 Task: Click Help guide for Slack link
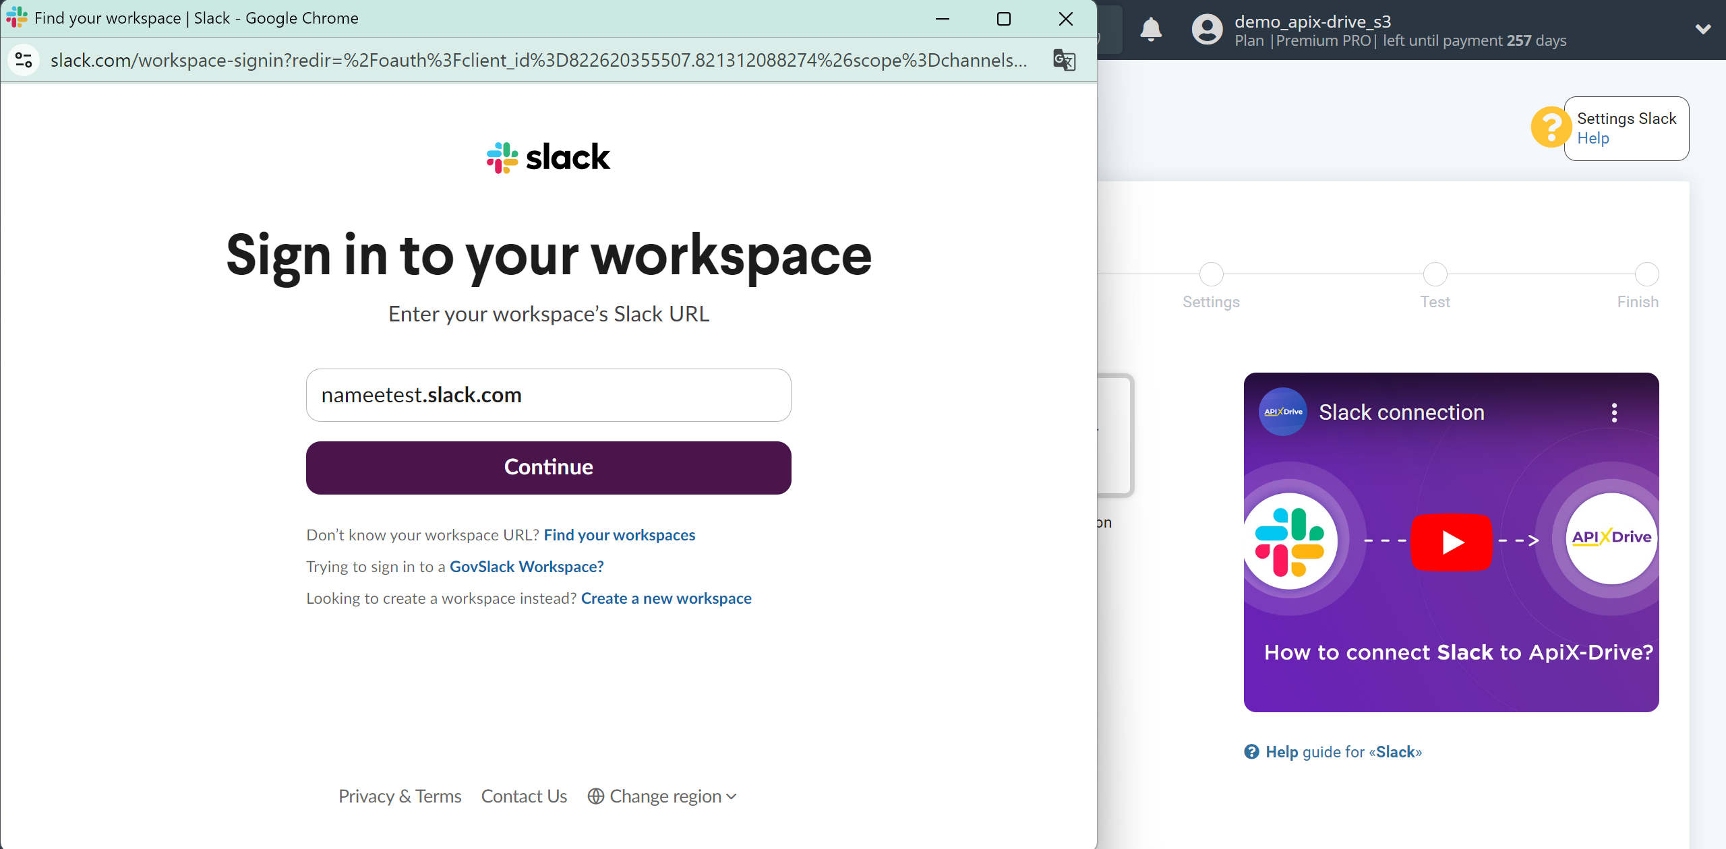click(x=1335, y=752)
